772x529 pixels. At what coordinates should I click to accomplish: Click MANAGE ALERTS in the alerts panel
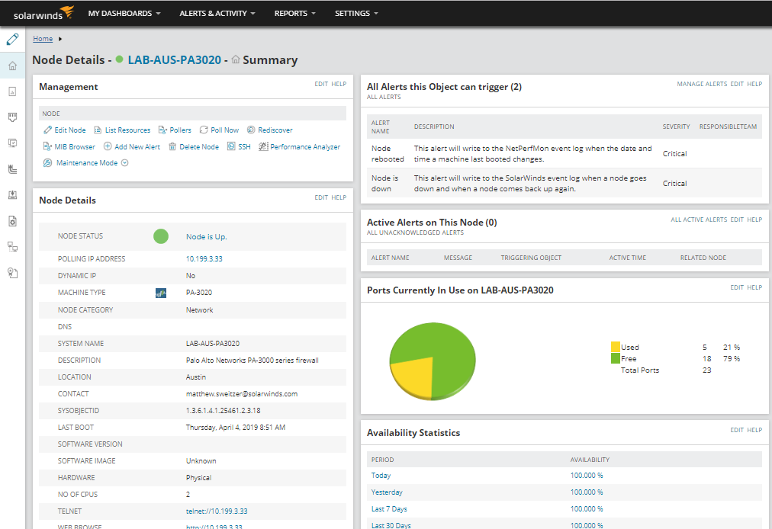pyautogui.click(x=702, y=84)
